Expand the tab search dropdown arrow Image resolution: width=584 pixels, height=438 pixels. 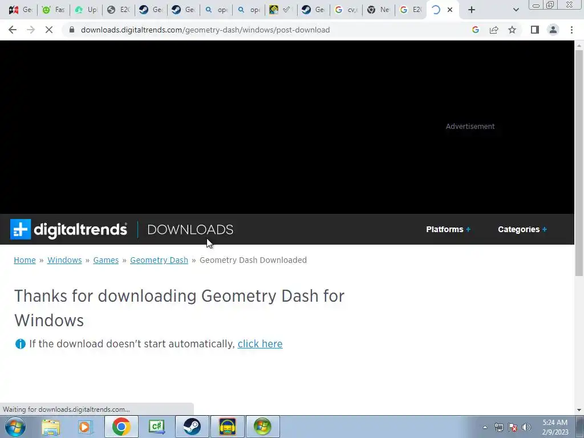point(516,10)
